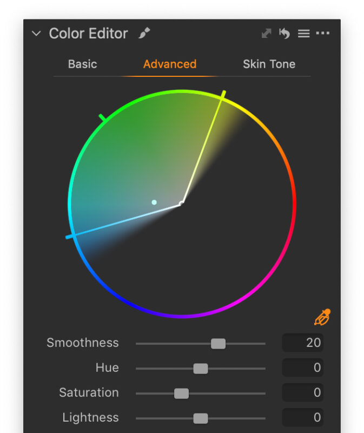Click the cyan picked-color dot inside the wheel
364x433 pixels.
point(154,202)
